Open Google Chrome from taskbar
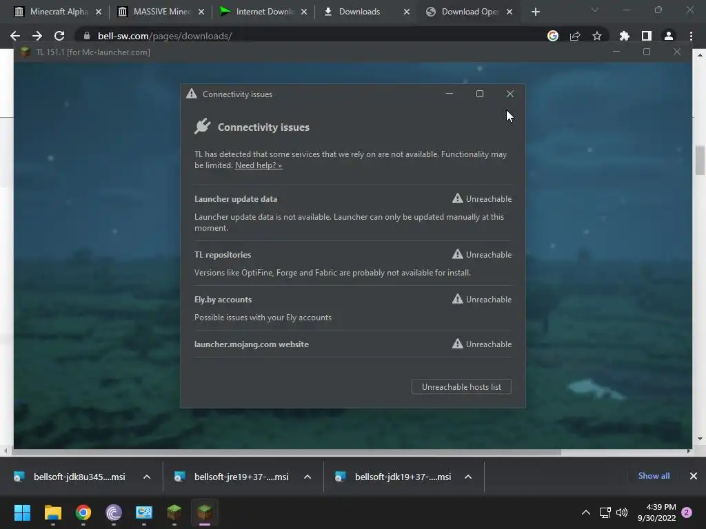 coord(83,512)
